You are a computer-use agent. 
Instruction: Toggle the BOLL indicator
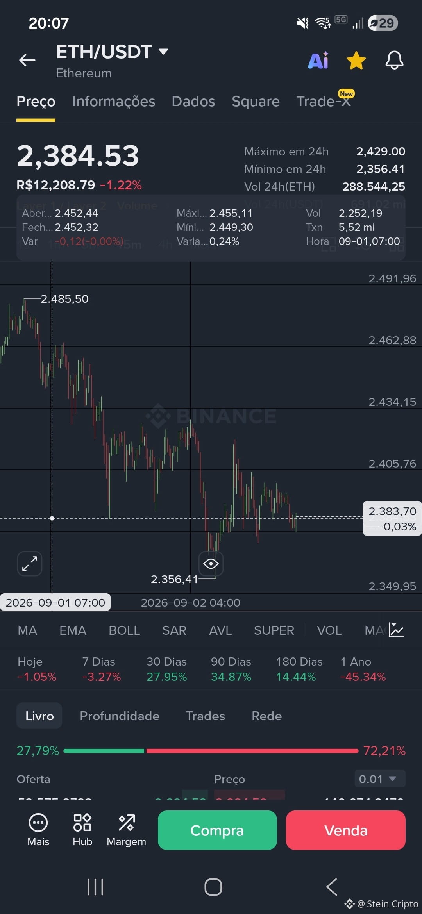[124, 630]
